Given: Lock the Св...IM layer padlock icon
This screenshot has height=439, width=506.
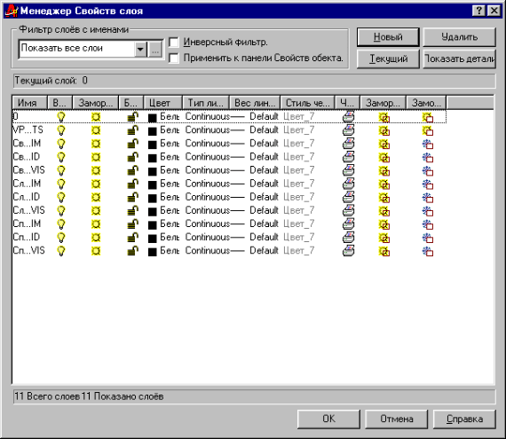Looking at the screenshot, I should pyautogui.click(x=132, y=144).
